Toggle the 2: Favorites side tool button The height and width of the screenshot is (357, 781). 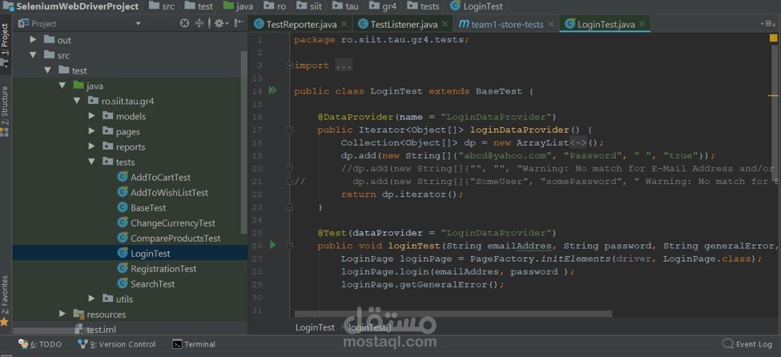coord(5,301)
